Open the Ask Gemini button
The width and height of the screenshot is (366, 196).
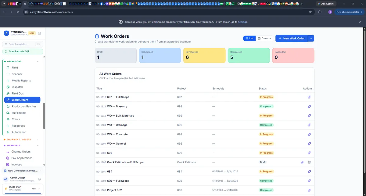tap(325, 4)
